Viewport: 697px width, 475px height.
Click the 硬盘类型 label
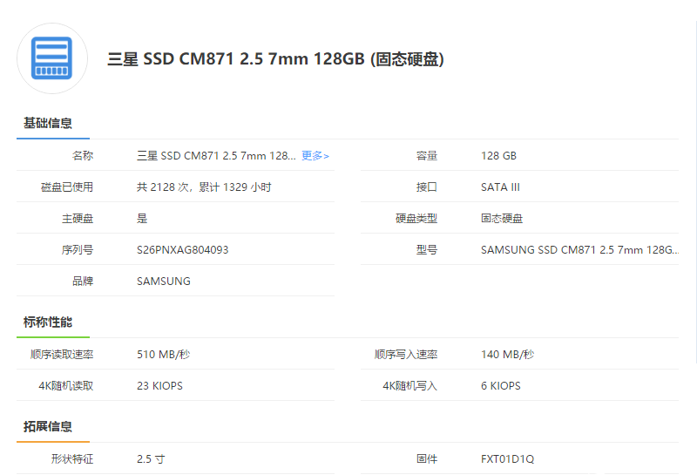tap(416, 219)
